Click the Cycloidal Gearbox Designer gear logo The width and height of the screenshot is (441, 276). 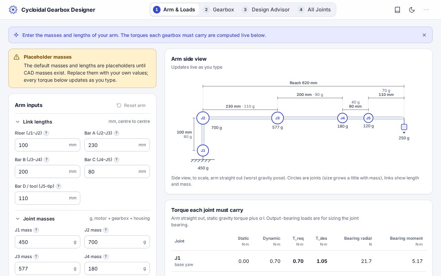point(13,10)
